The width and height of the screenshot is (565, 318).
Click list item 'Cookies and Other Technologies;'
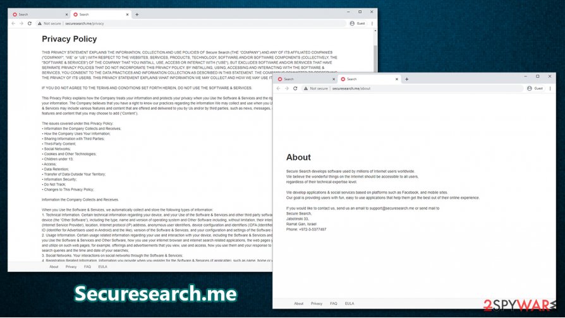pyautogui.click(x=69, y=154)
